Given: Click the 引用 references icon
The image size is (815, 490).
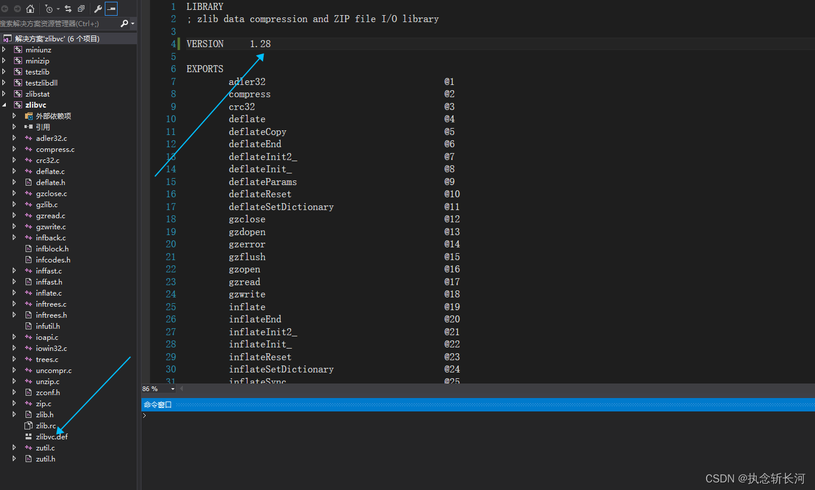Looking at the screenshot, I should coord(29,127).
